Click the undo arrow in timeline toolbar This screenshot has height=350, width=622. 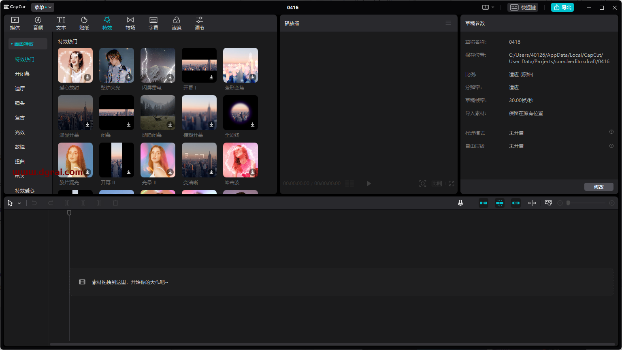[34, 203]
